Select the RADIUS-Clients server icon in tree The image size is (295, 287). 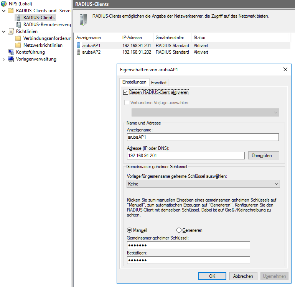pos(18,18)
